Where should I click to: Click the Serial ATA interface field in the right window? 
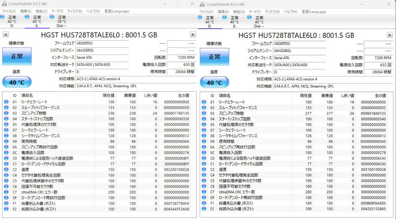click(299, 58)
